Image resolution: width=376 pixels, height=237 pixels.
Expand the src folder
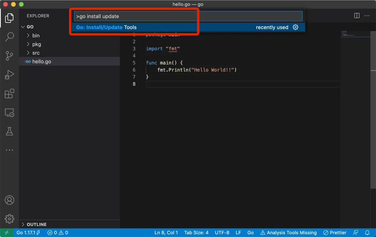click(69, 53)
